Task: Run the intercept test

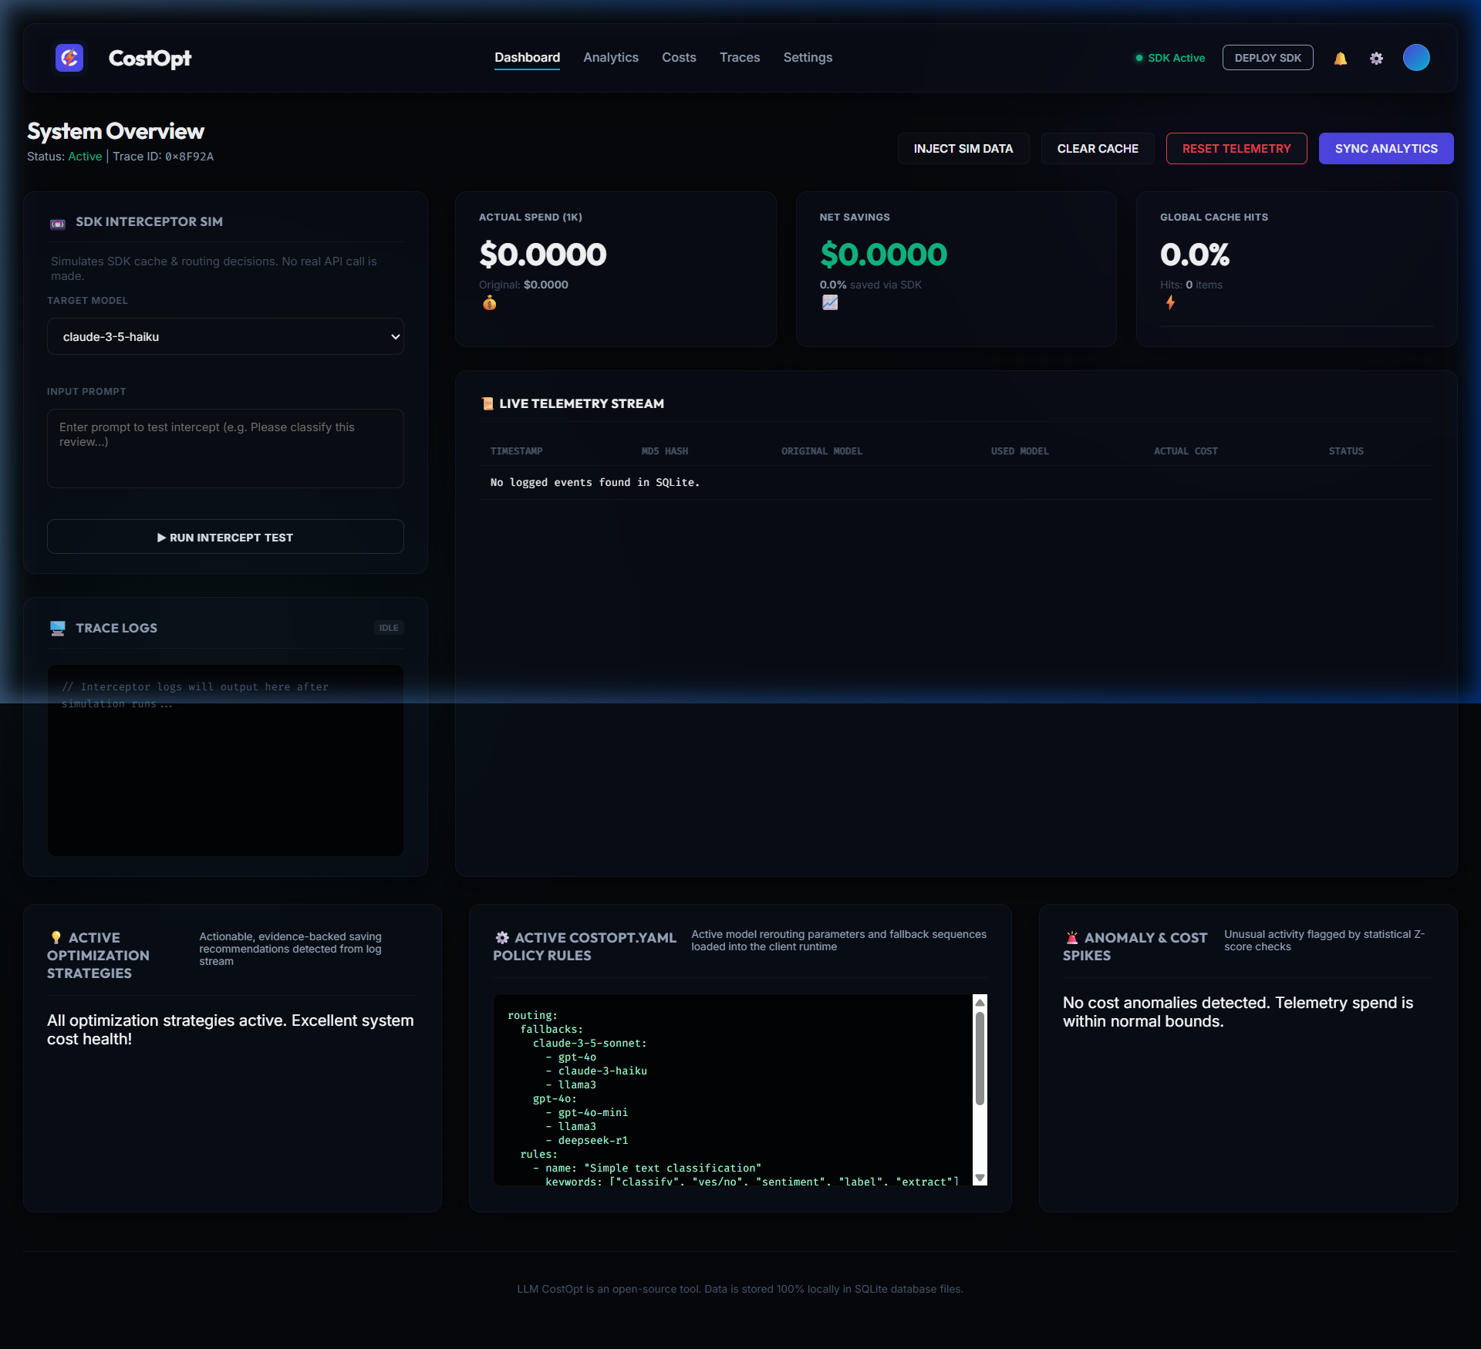Action: 225,537
